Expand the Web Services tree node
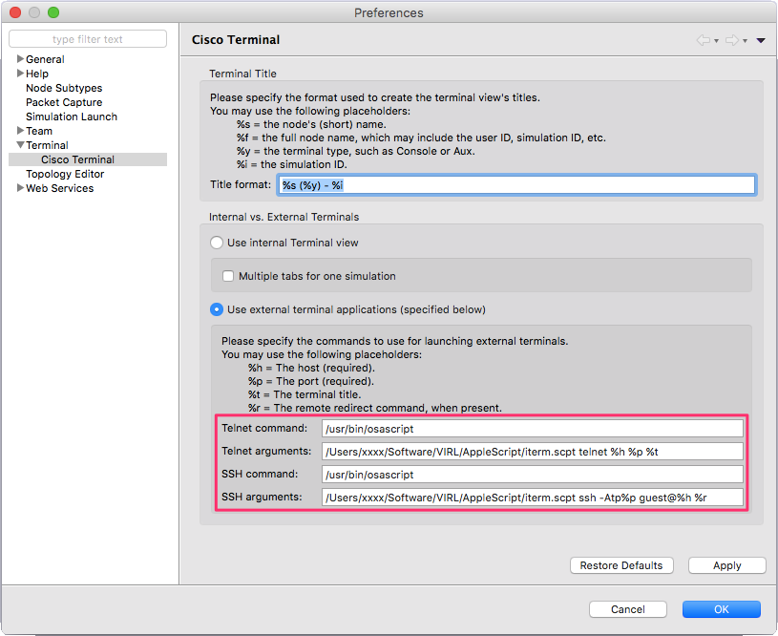 20,188
